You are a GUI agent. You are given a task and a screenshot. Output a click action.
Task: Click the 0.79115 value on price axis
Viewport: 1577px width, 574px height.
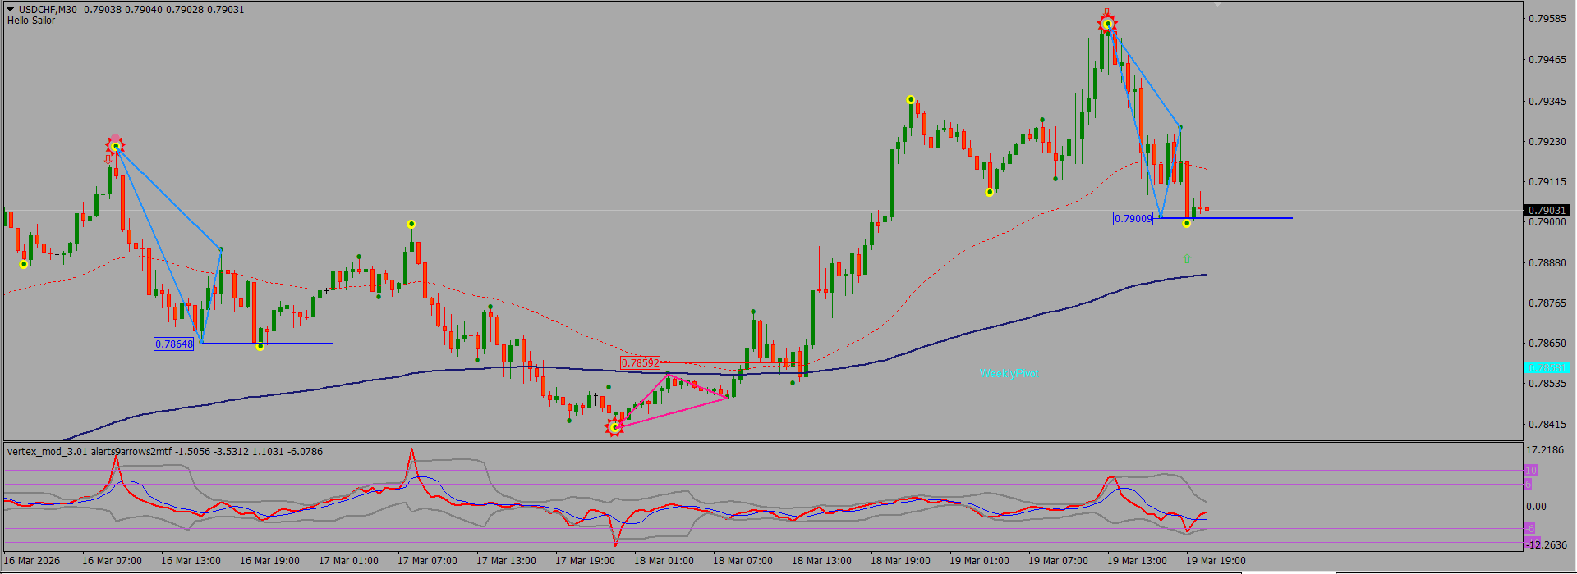(1547, 182)
